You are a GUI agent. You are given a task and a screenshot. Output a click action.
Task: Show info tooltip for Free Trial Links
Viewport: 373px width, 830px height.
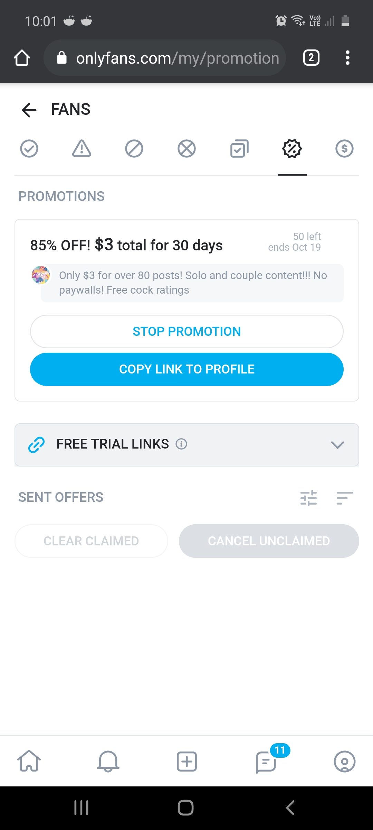[181, 444]
